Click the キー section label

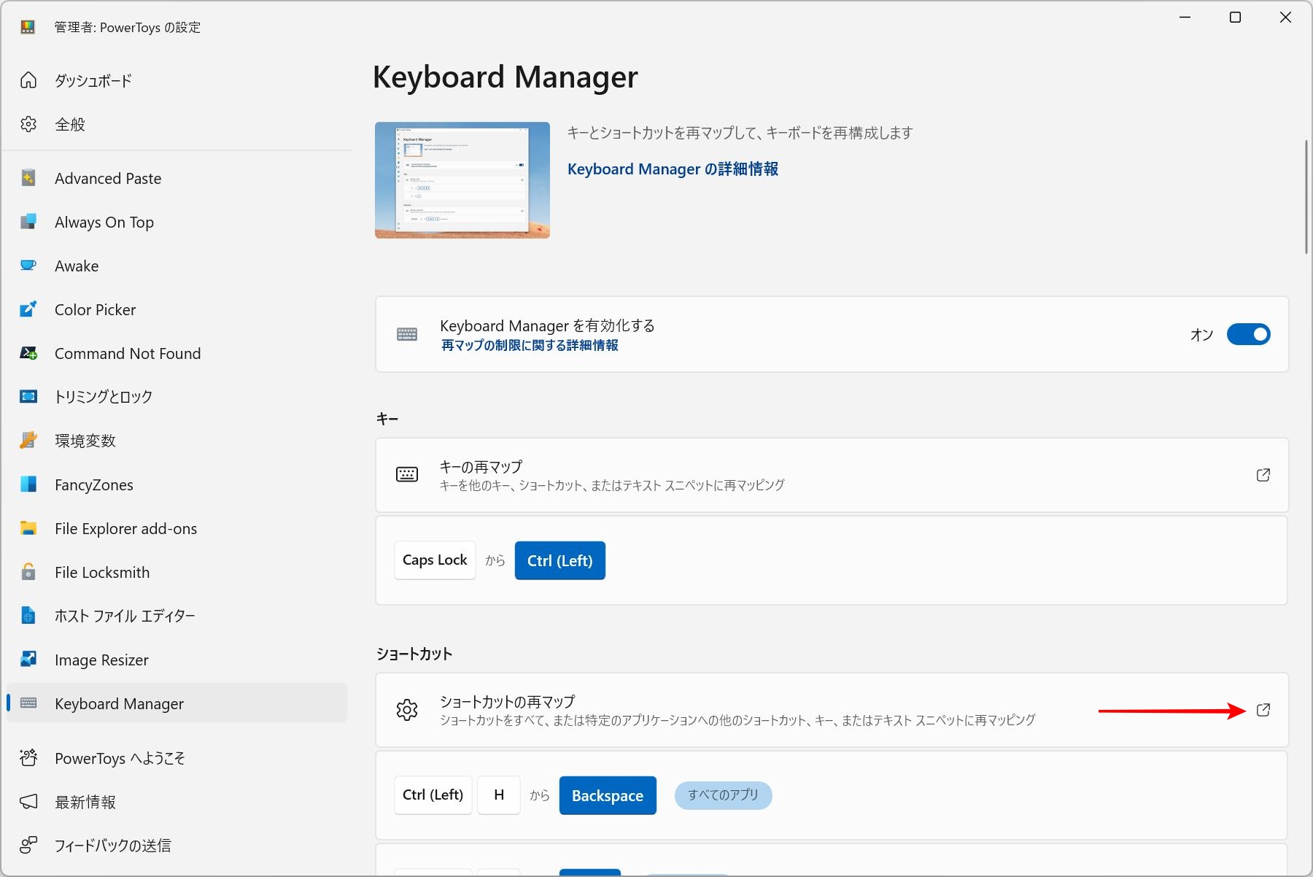coord(387,419)
